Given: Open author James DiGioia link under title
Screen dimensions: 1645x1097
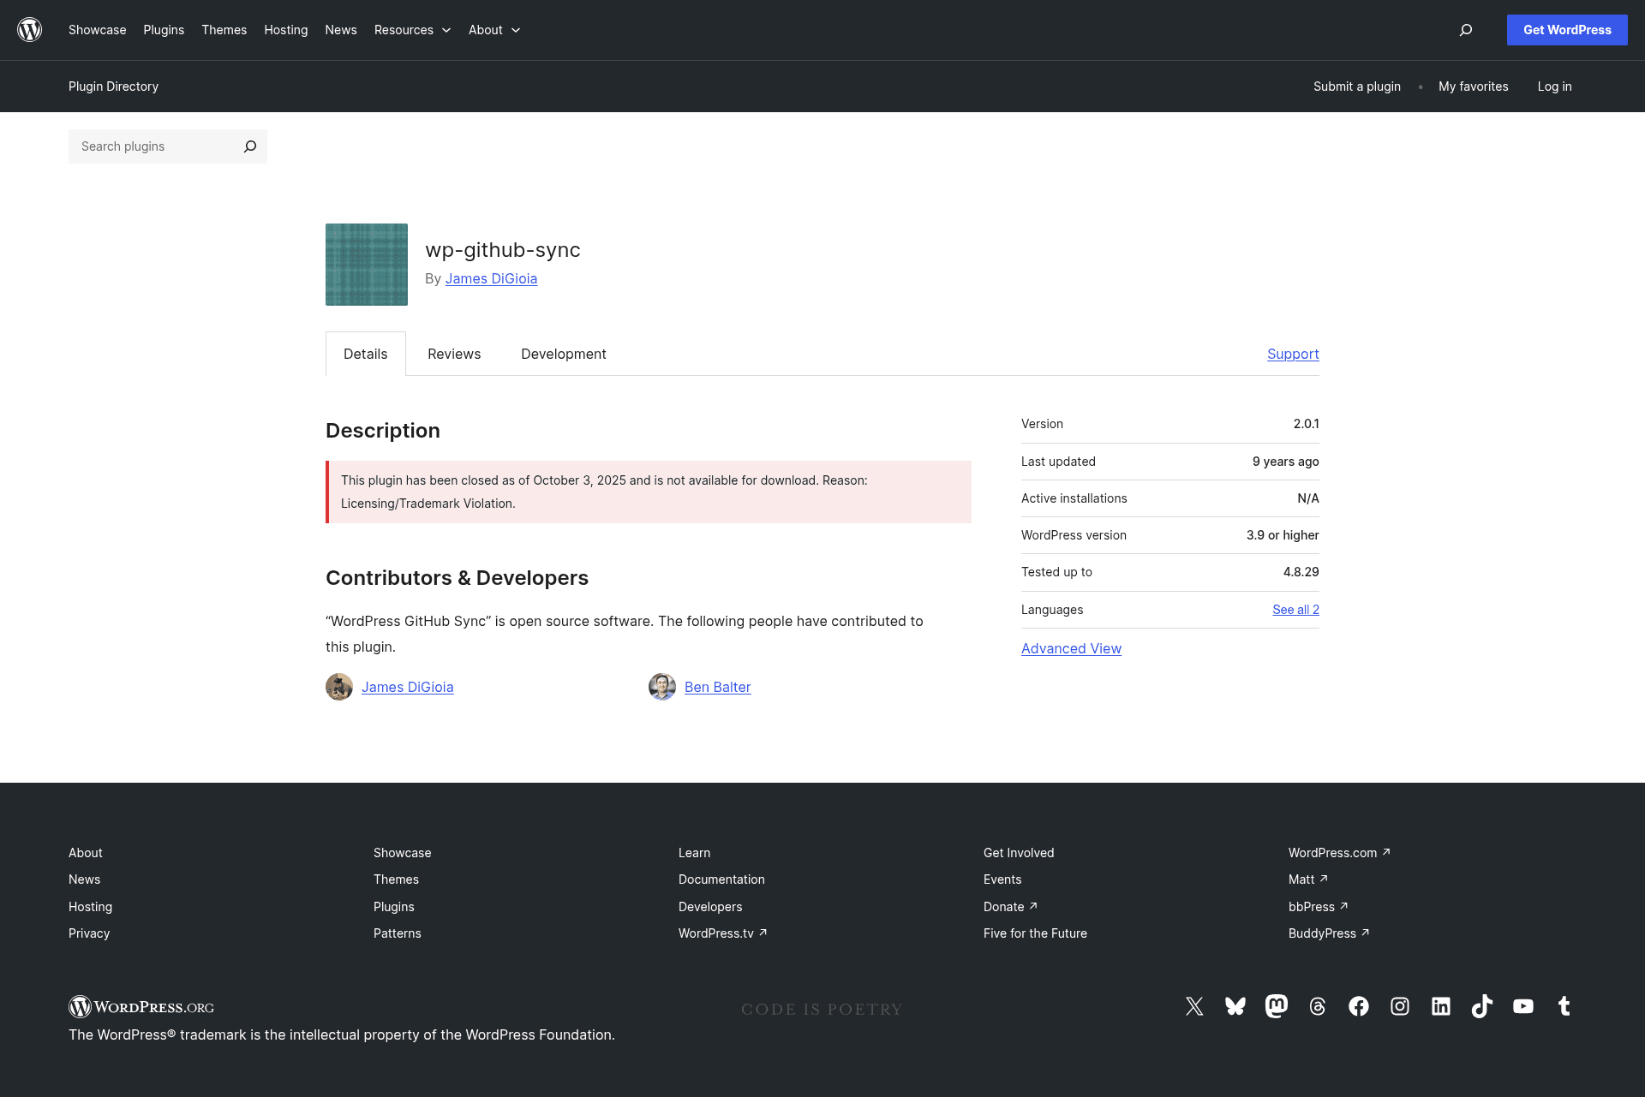Looking at the screenshot, I should coord(491,278).
